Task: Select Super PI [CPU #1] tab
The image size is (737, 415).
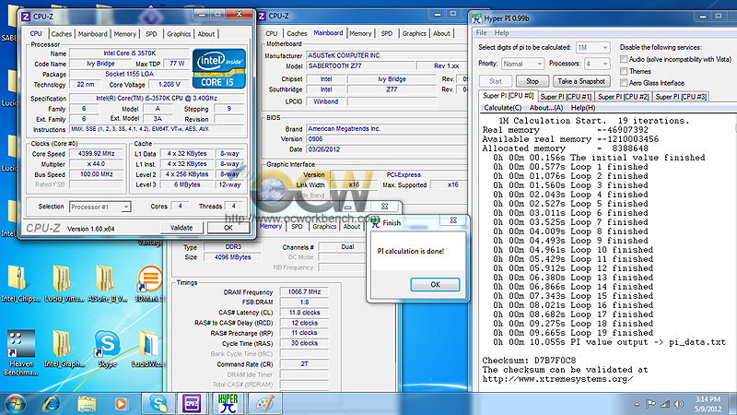Action: point(566,97)
